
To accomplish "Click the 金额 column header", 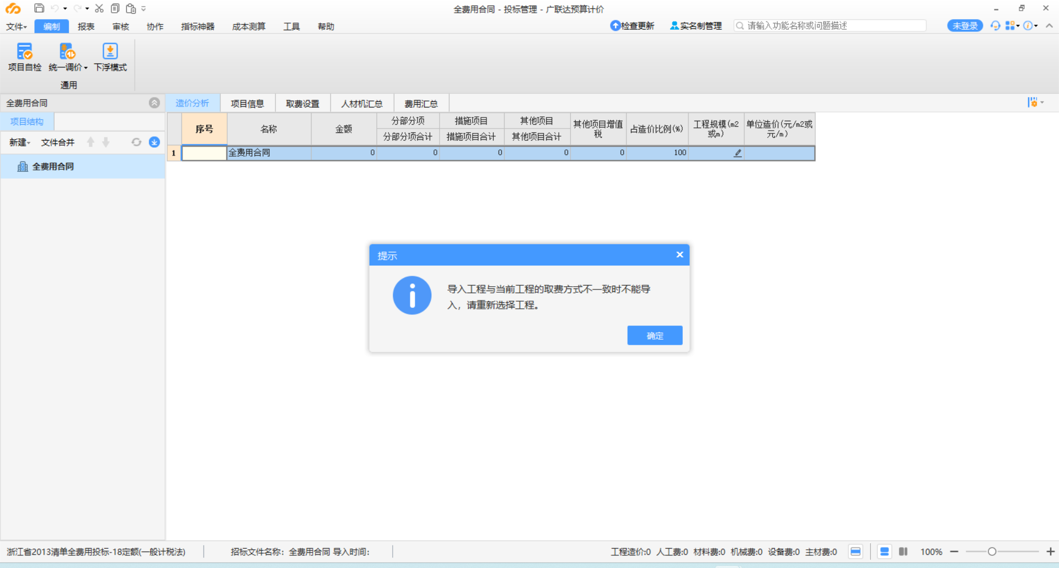I will 344,129.
